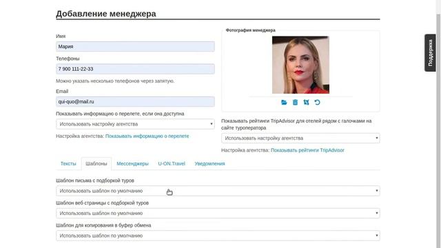The height and width of the screenshot is (248, 441).
Task: Delete manager photo with trash icon
Action: pos(295,103)
